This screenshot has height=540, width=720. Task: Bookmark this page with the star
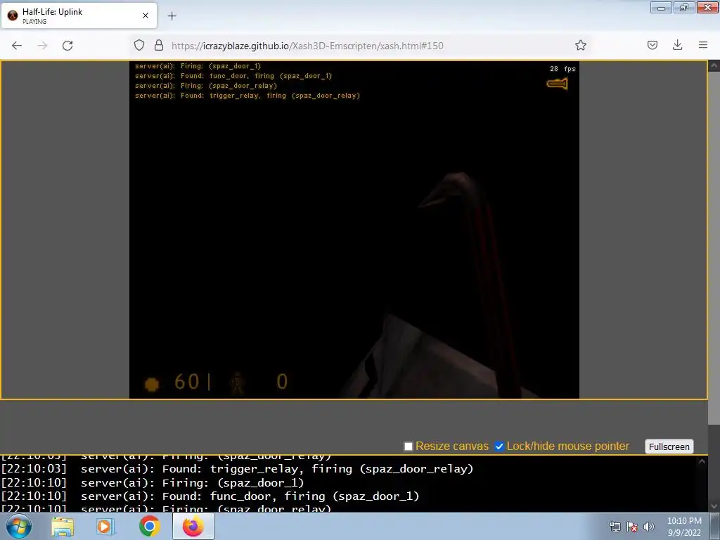click(580, 45)
